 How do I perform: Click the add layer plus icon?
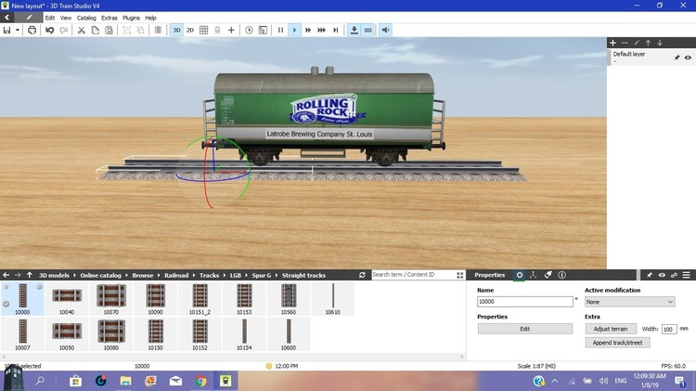pyautogui.click(x=612, y=43)
